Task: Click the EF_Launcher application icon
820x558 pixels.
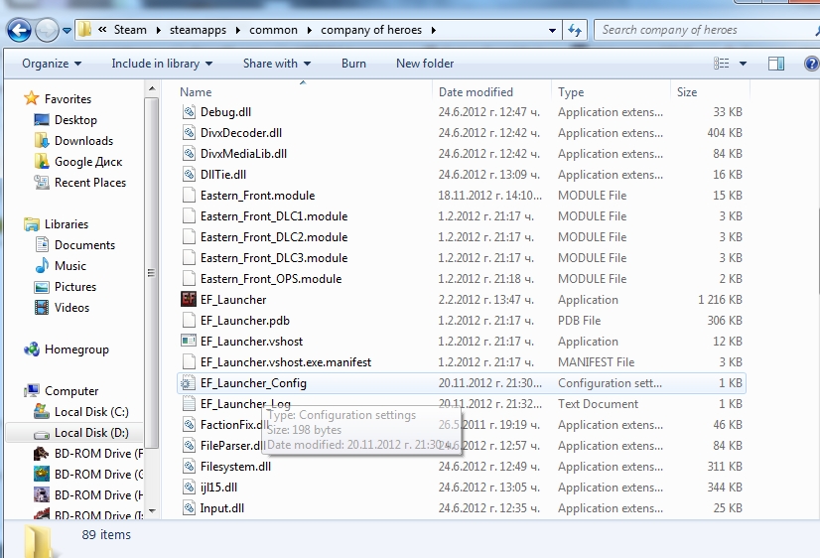Action: click(x=189, y=299)
